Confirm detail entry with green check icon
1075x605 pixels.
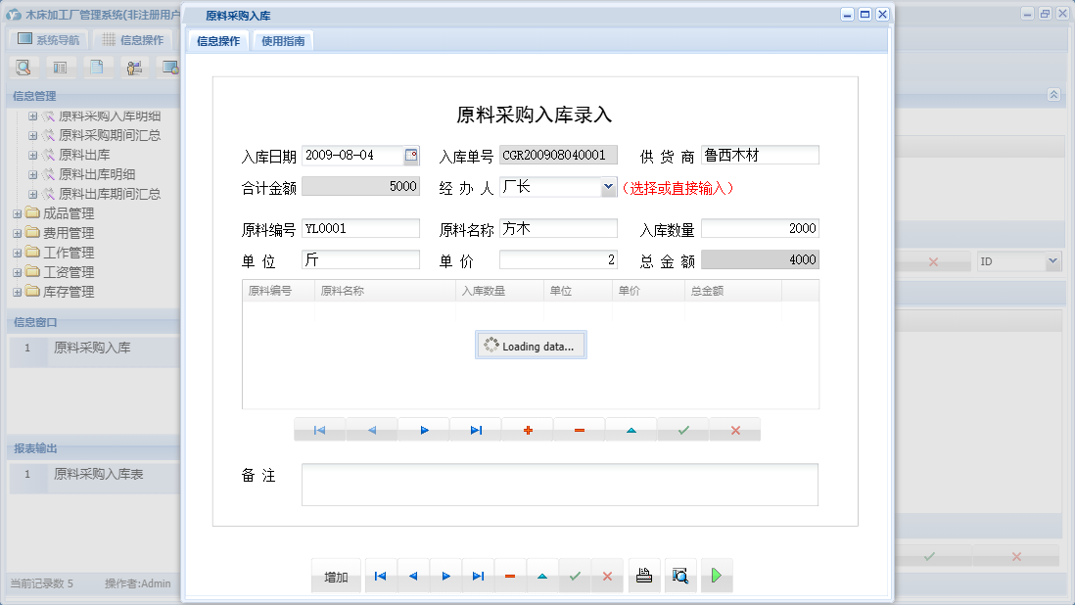click(682, 429)
